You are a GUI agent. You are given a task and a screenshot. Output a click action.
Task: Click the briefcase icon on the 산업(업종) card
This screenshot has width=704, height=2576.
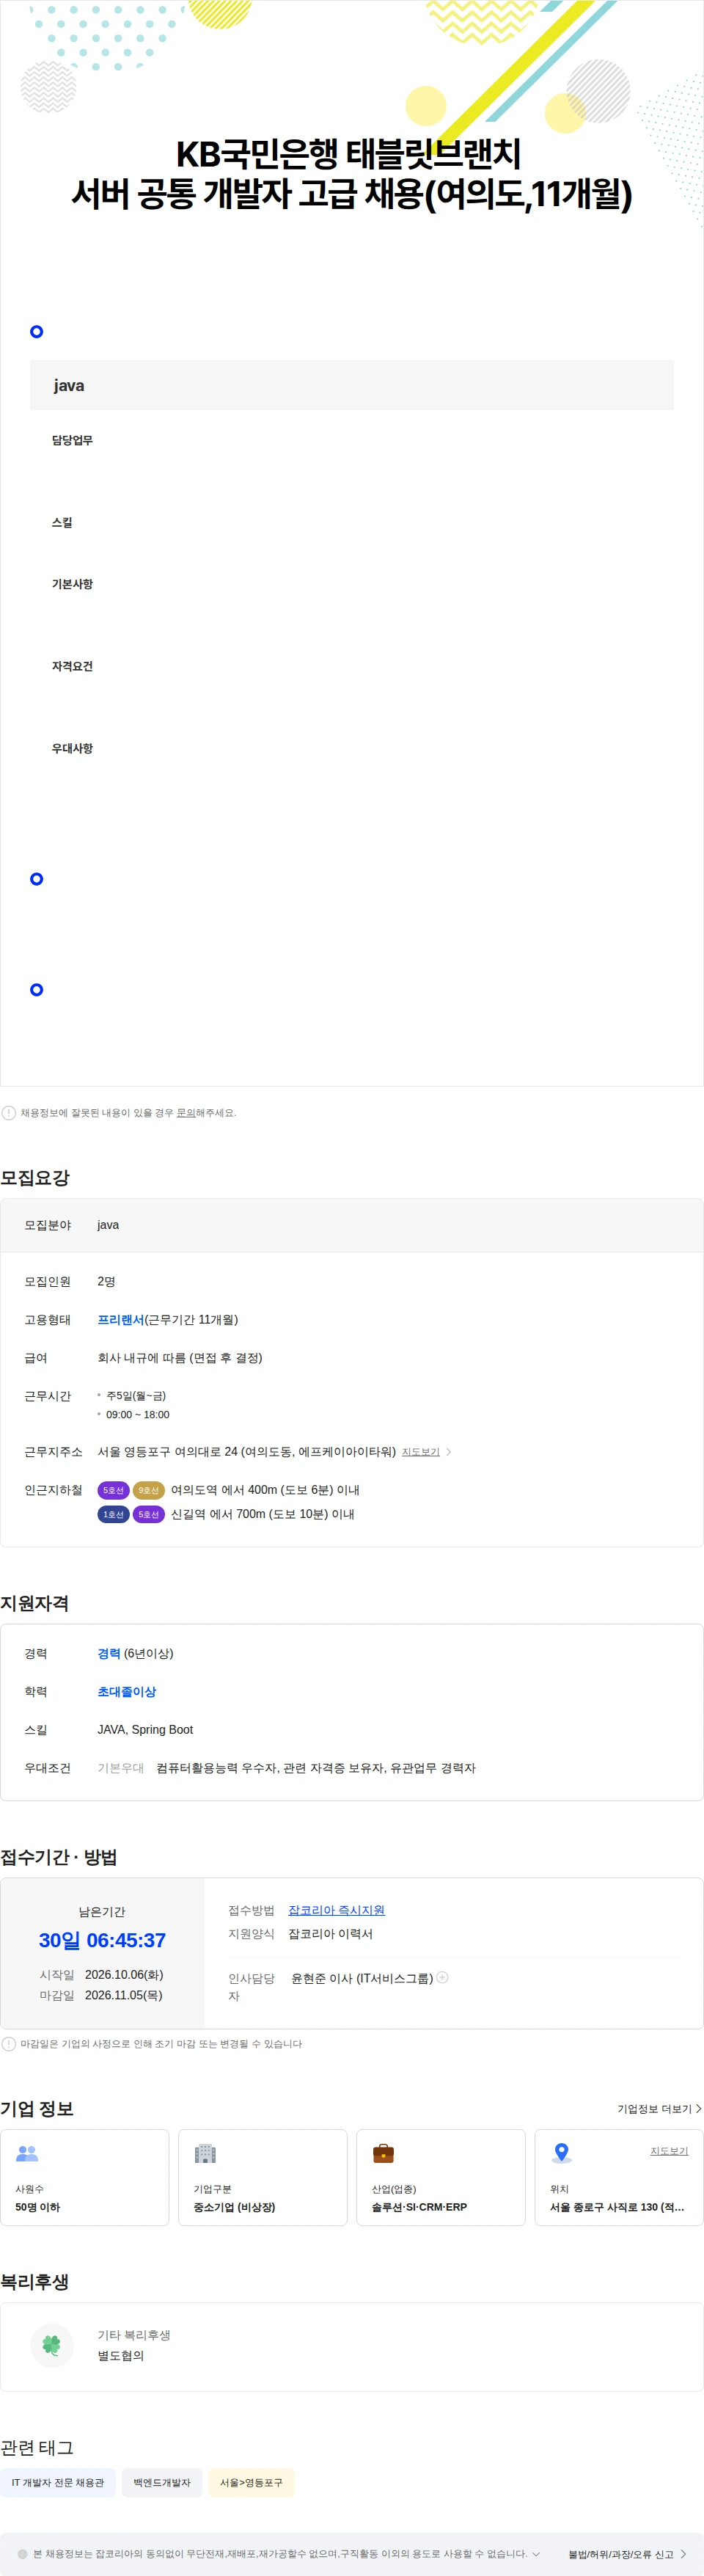click(x=383, y=2153)
